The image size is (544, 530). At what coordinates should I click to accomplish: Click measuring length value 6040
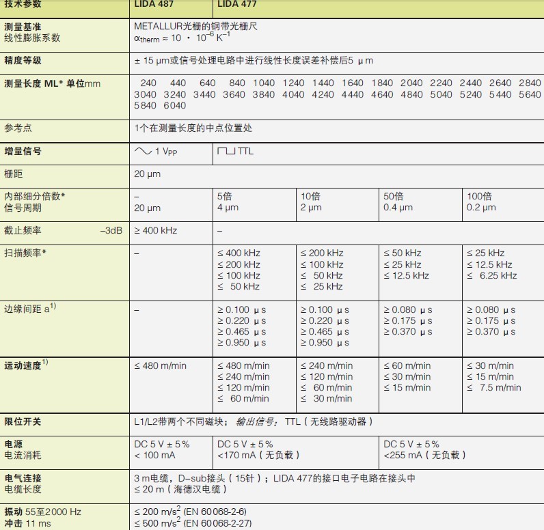[x=175, y=105]
